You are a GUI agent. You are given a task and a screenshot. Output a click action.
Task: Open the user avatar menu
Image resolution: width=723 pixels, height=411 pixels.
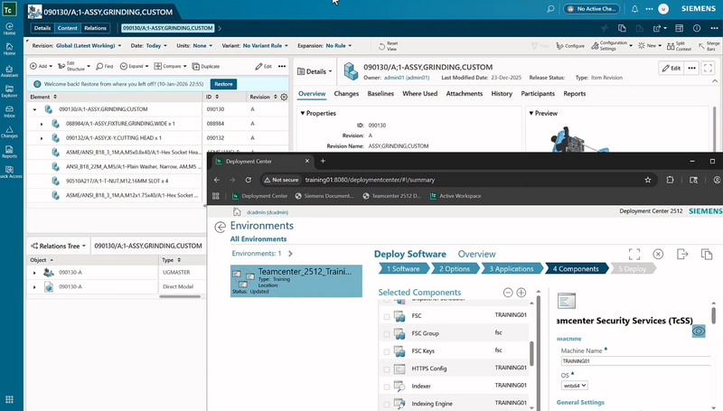click(x=663, y=9)
